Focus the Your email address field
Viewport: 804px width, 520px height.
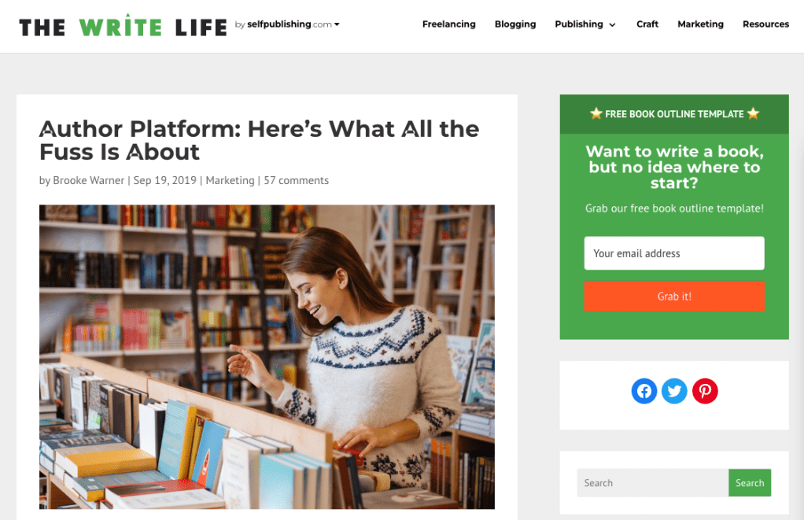[674, 253]
